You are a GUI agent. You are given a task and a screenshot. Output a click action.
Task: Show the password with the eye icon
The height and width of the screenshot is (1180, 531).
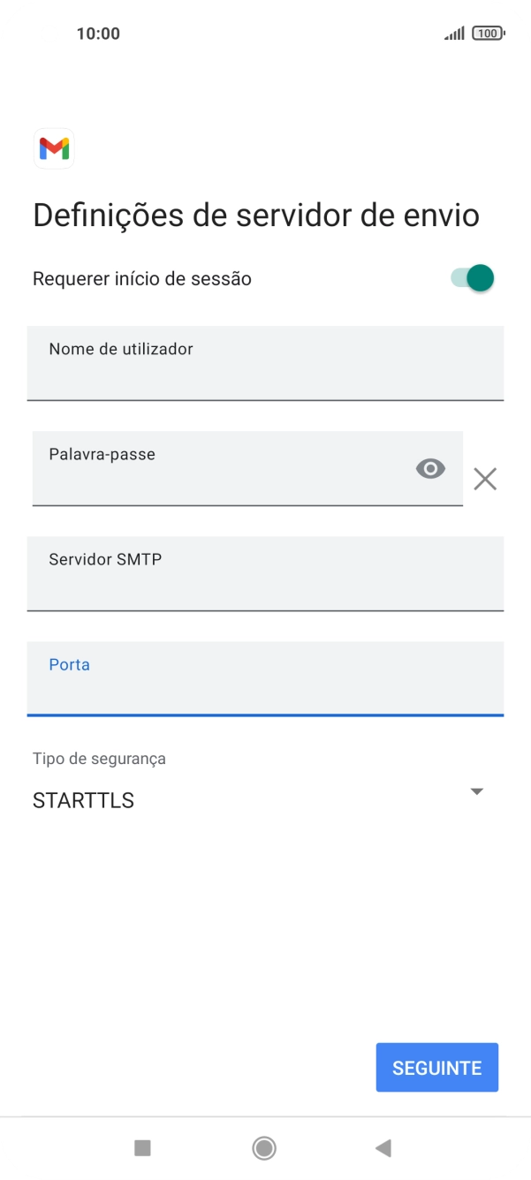[430, 468]
